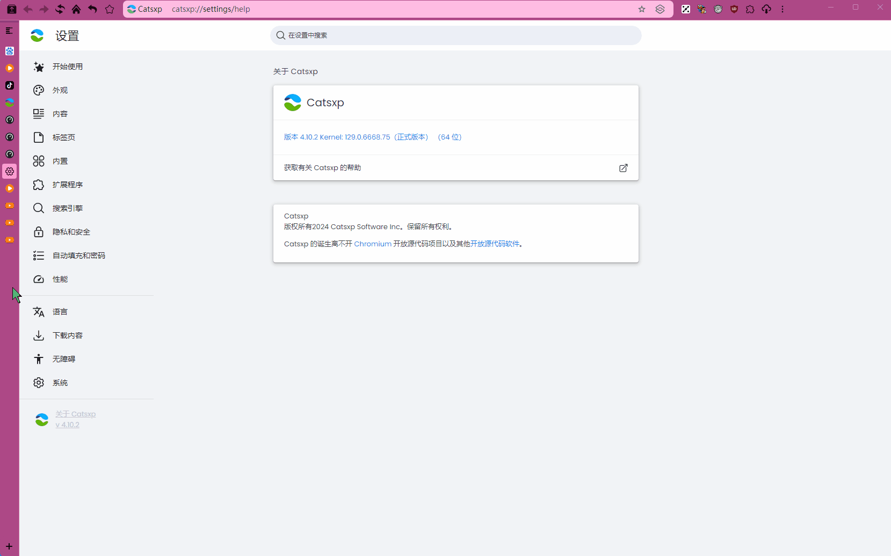Toggle the vertical tab list menu icon

coord(9,31)
